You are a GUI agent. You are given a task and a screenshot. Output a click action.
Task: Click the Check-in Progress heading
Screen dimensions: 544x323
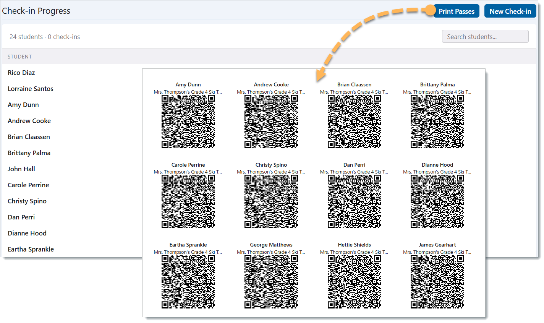36,11
